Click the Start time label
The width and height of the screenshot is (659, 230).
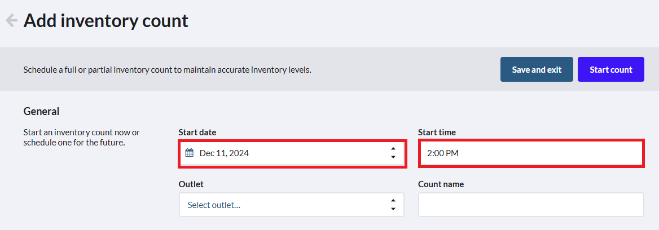[x=437, y=132]
